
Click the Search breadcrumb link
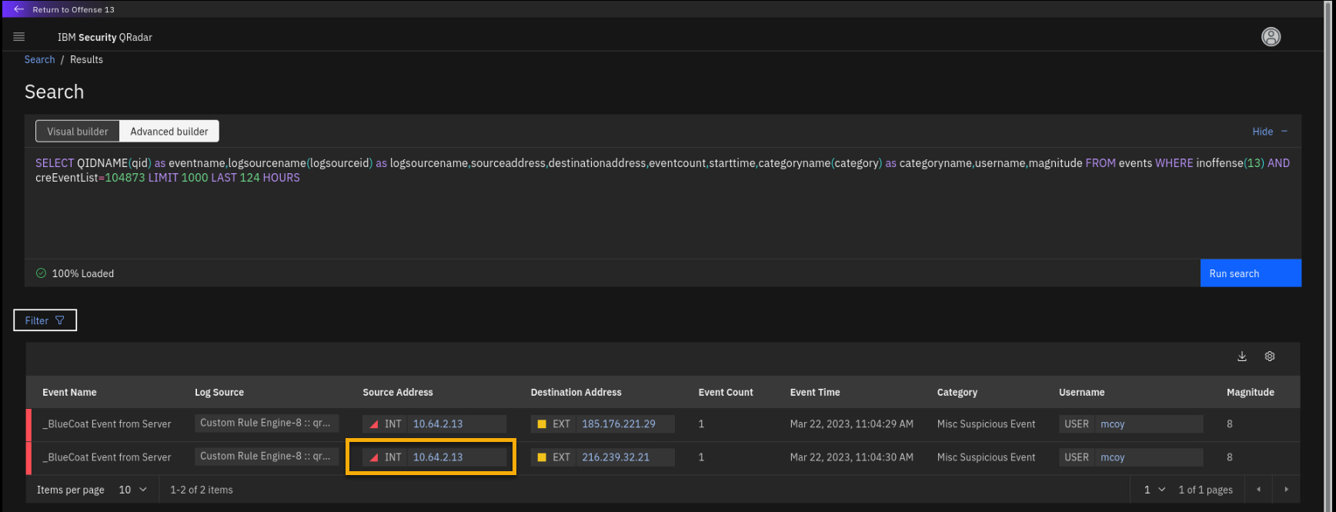[x=39, y=59]
